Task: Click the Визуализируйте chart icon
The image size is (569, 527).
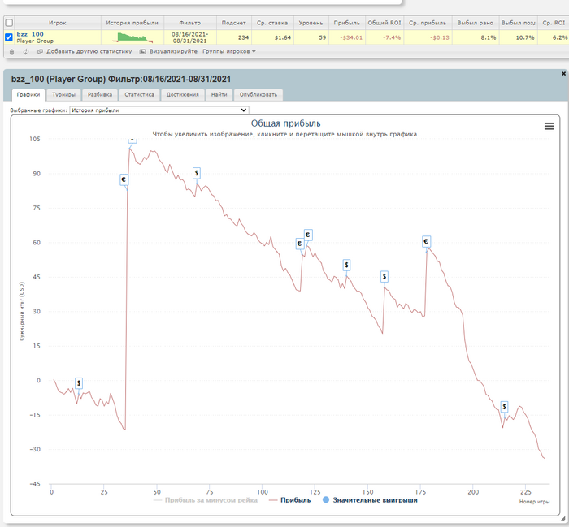Action: click(142, 51)
